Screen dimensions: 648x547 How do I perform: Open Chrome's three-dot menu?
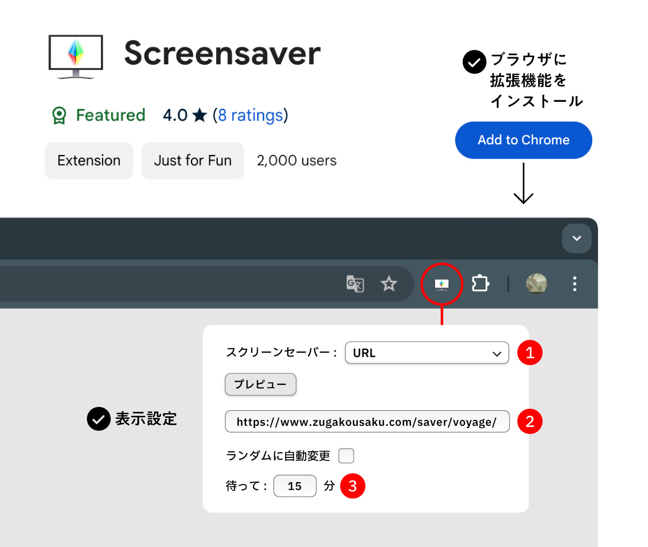click(575, 284)
